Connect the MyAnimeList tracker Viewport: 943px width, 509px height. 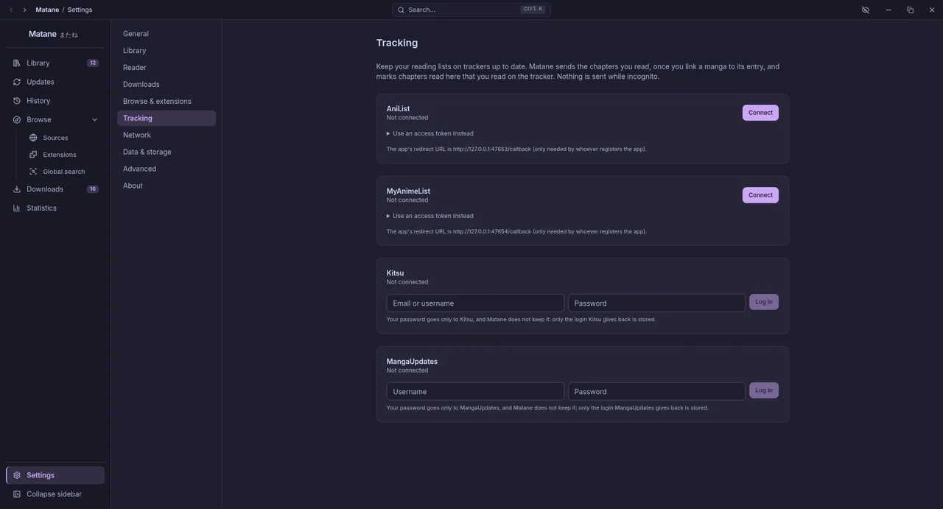[x=760, y=195]
